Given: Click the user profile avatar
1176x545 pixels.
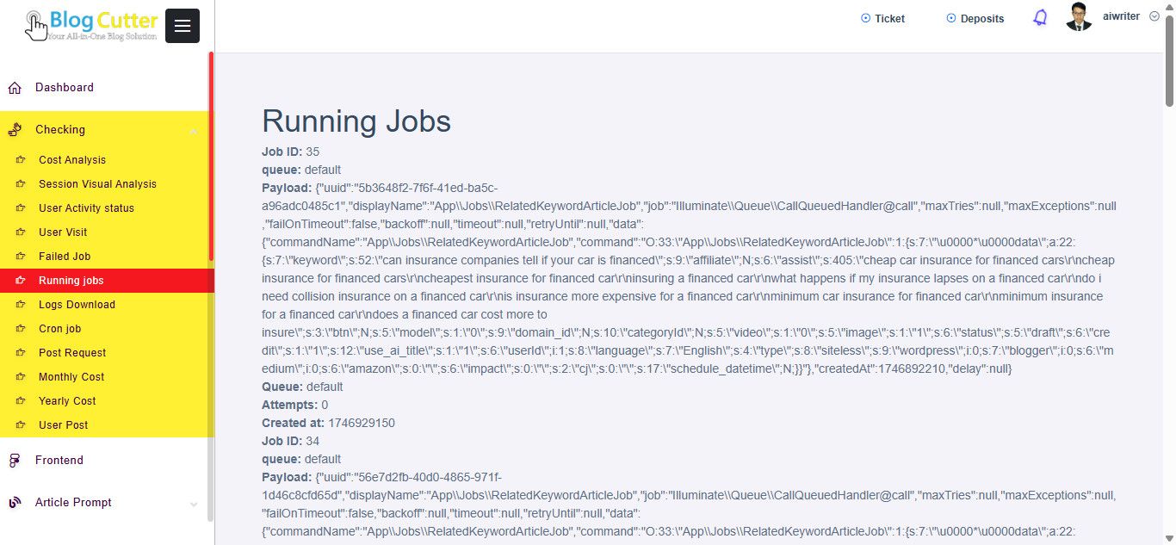Looking at the screenshot, I should 1079,17.
